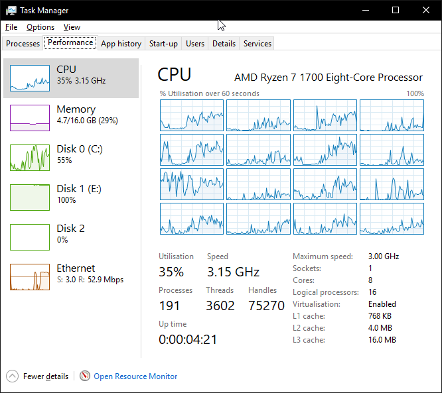Open the Users tab
The height and width of the screenshot is (393, 442).
pyautogui.click(x=195, y=44)
